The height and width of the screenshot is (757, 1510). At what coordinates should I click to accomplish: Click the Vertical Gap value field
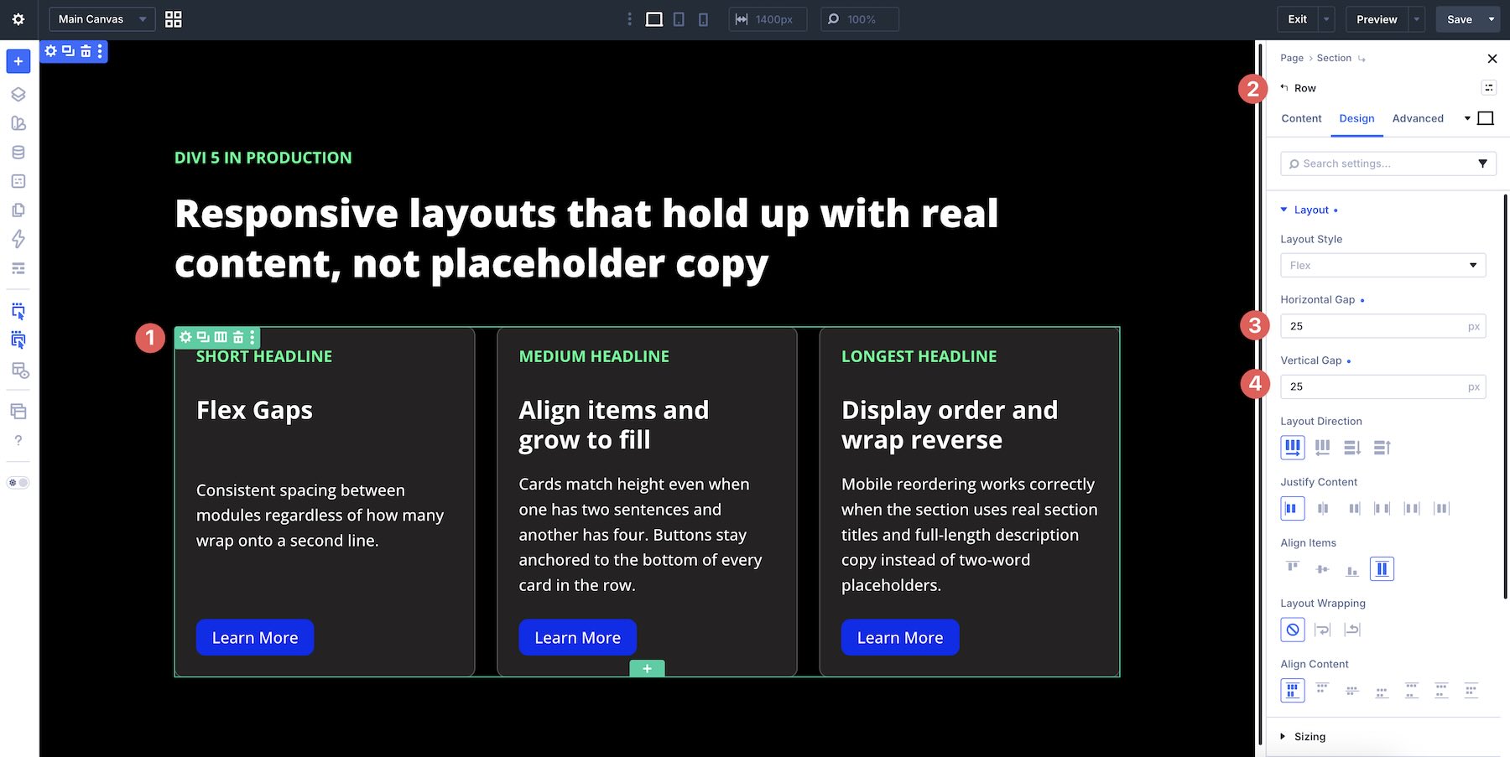1382,386
